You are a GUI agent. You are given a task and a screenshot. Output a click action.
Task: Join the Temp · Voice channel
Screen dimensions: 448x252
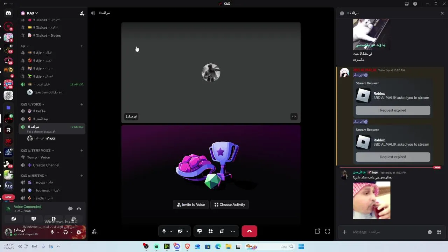coord(52,157)
